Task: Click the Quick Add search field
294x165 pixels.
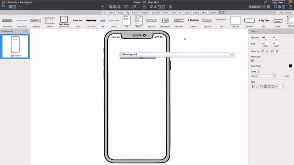Action: tap(257, 7)
